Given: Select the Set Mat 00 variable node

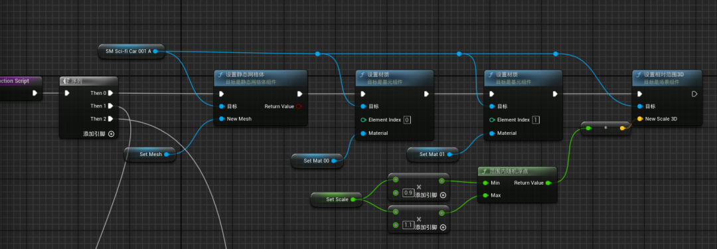Looking at the screenshot, I should click(x=317, y=161).
